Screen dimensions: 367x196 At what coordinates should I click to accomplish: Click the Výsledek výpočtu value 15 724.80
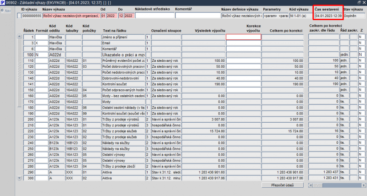tap(203, 131)
